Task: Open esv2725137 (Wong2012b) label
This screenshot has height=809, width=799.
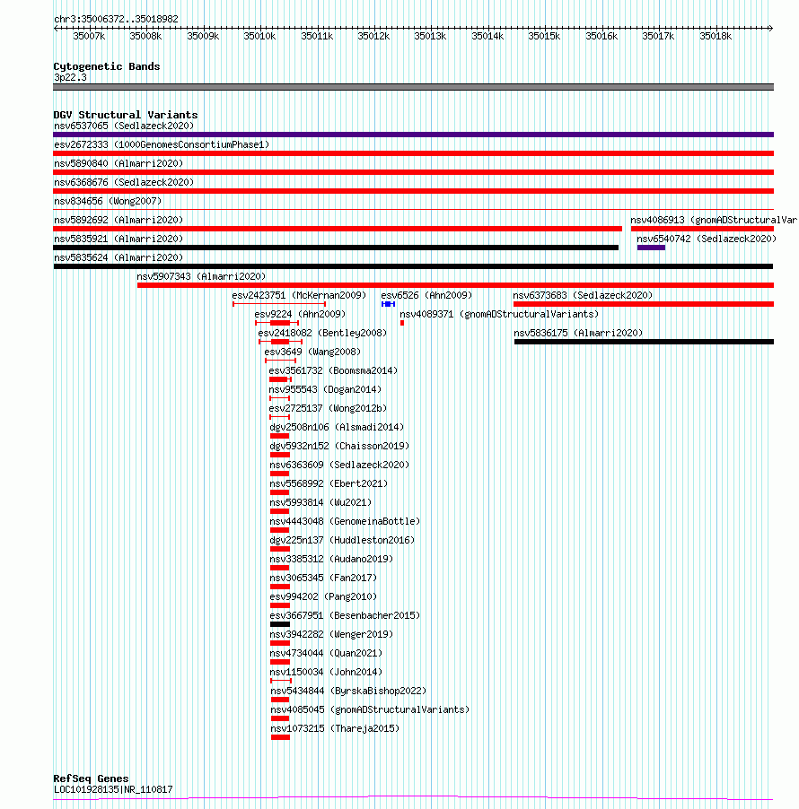Action: pos(328,409)
